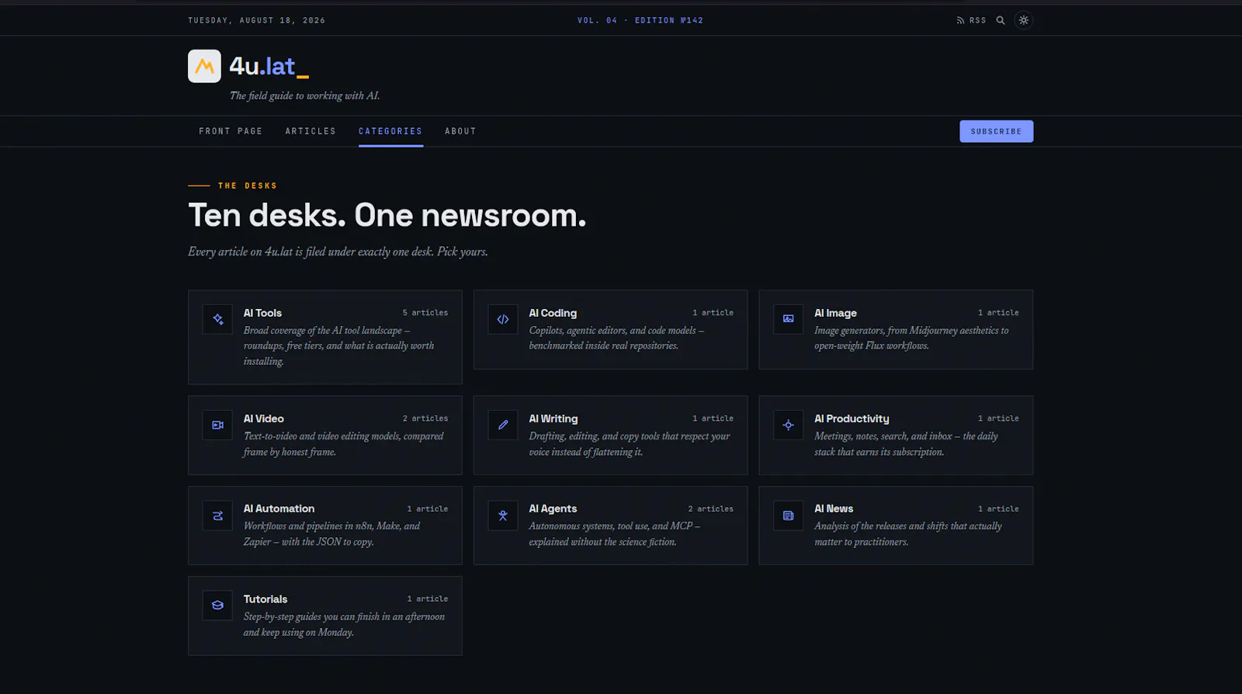
Task: Click the '2 articles' count on AI Video
Action: pos(425,418)
